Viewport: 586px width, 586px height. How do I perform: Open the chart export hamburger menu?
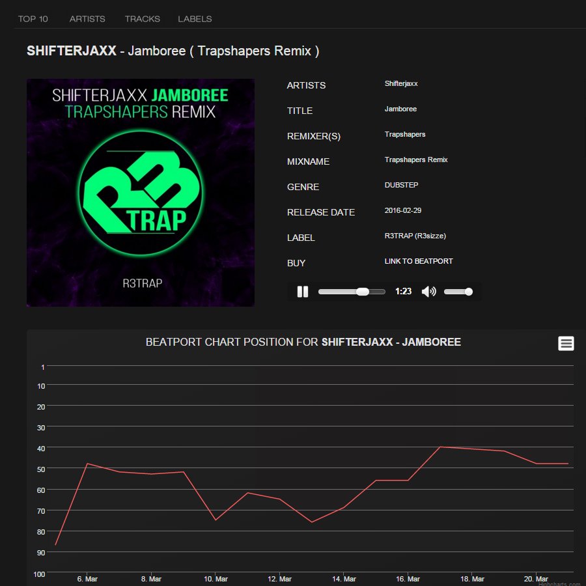[566, 343]
